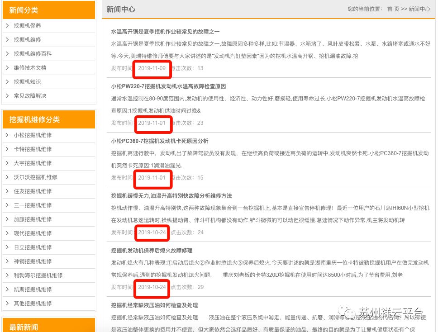Select 住友挖掘机维修 in repair categories

(x=33, y=191)
